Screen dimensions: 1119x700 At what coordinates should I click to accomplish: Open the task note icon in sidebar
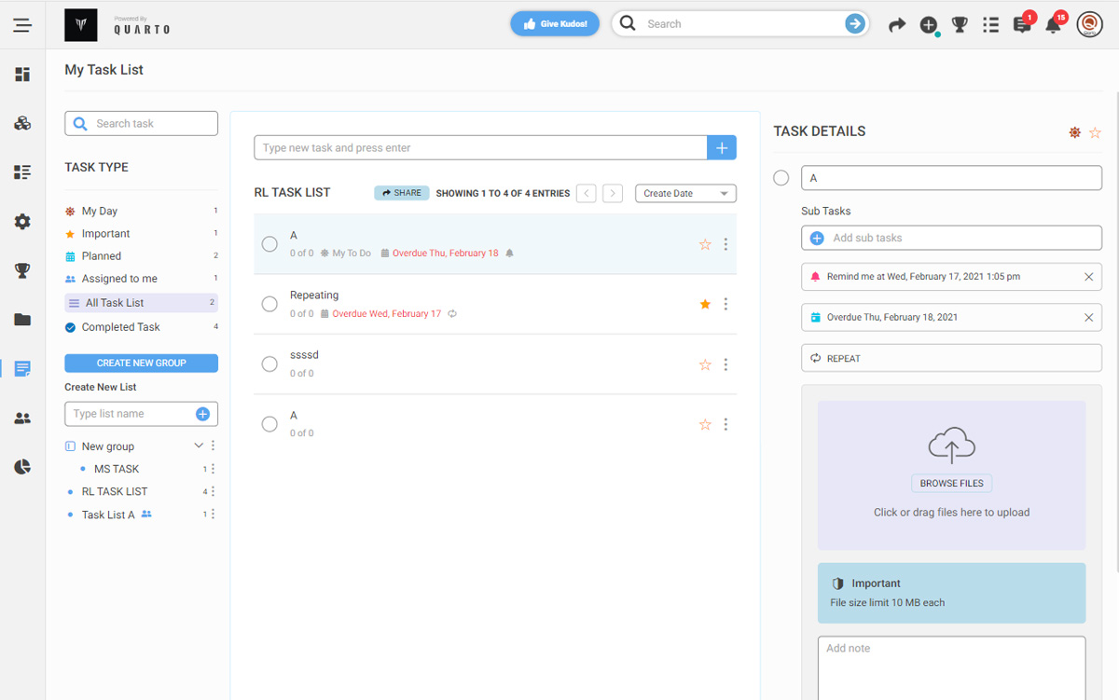pos(22,369)
